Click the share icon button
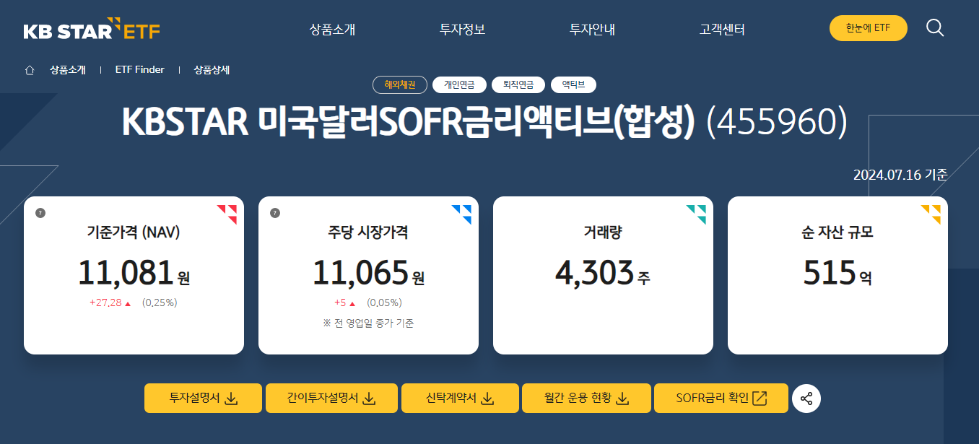979x444 pixels. [x=806, y=399]
